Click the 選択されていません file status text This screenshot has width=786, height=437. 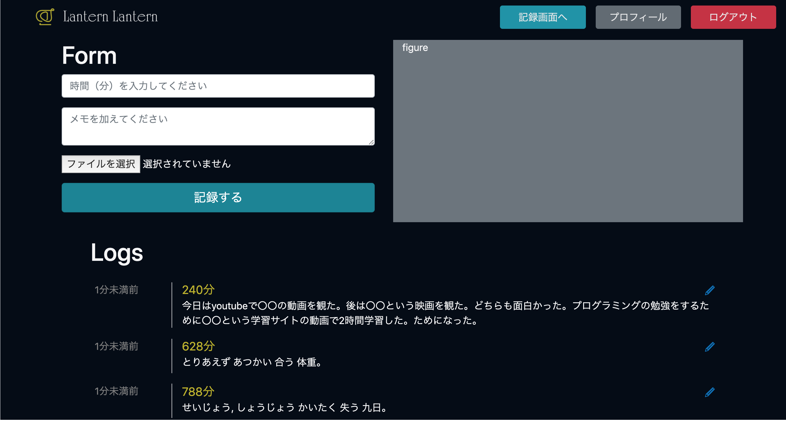[187, 164]
